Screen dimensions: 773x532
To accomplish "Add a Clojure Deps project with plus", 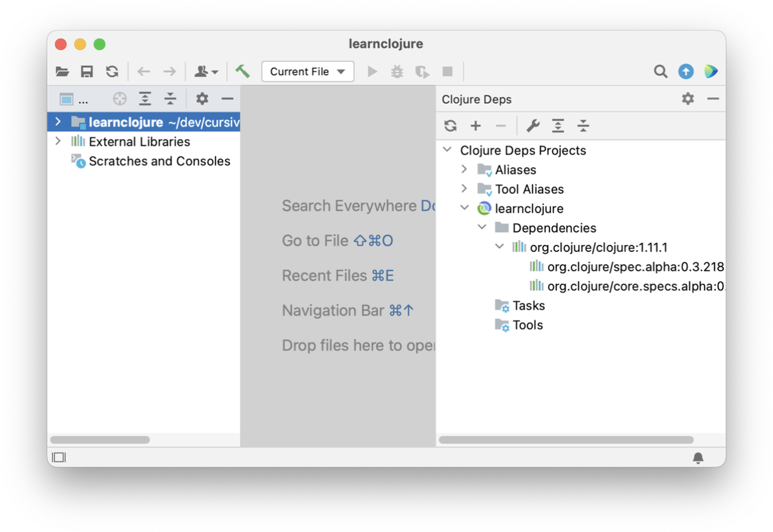I will point(476,125).
